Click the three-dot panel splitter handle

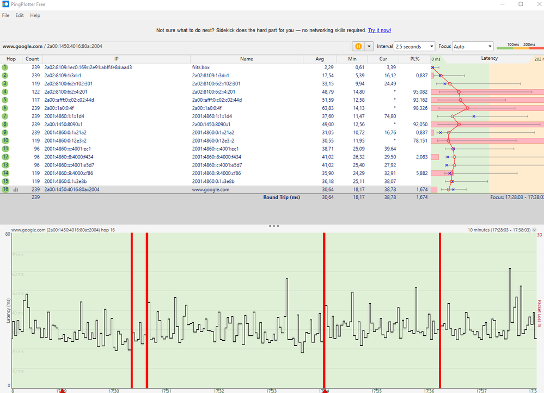274,226
